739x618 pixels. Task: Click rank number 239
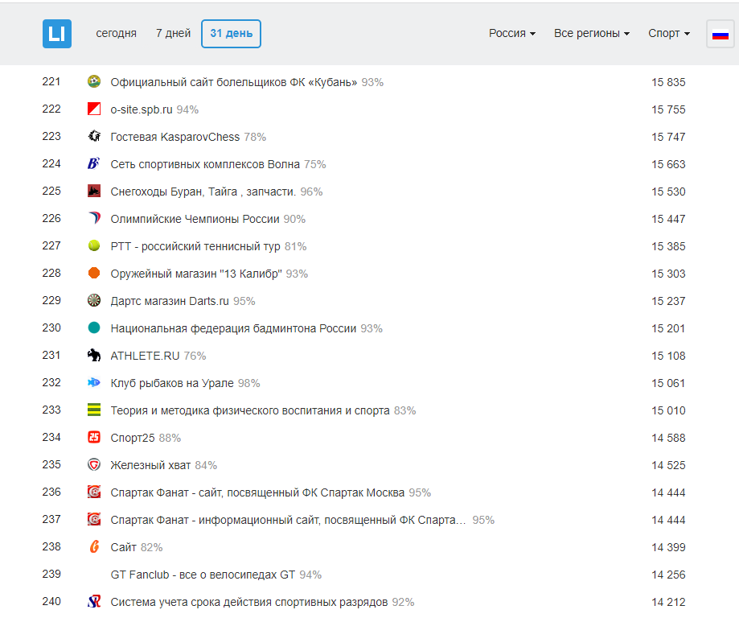tap(51, 574)
